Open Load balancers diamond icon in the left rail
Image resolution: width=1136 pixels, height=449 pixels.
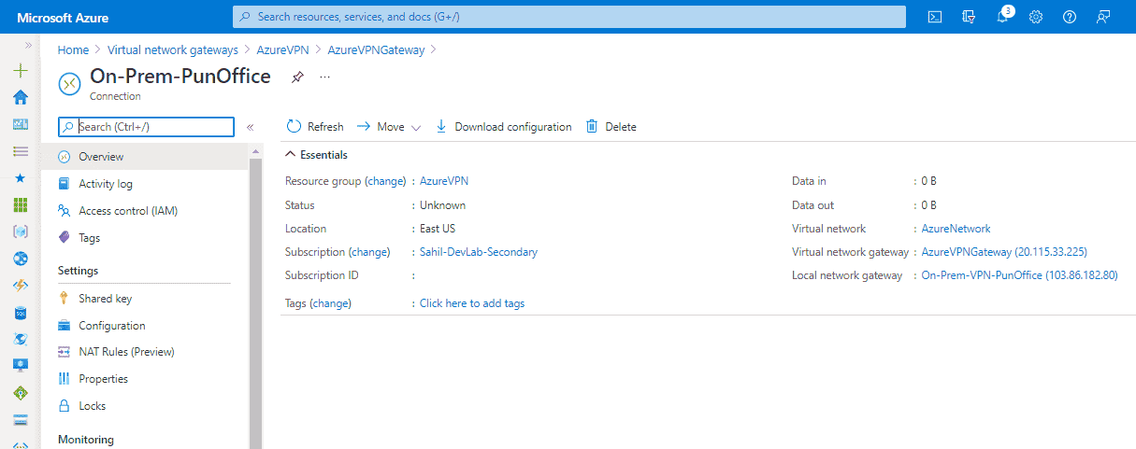21,393
